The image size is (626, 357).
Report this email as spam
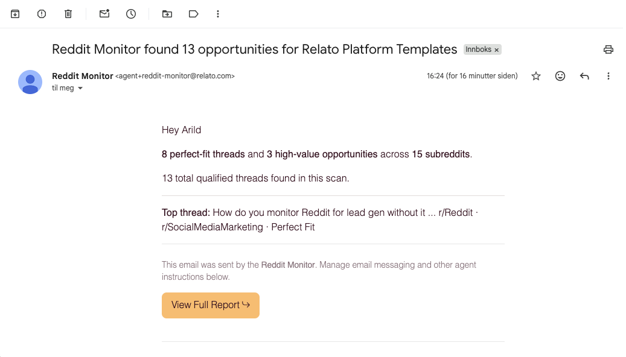point(41,13)
